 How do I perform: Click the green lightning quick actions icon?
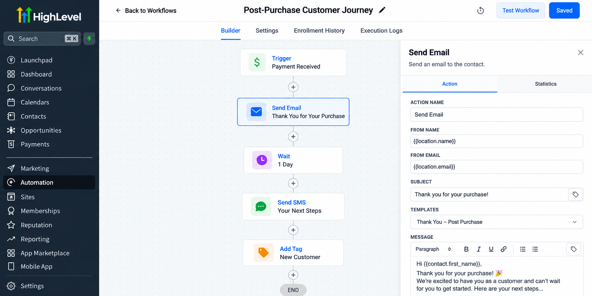[x=89, y=39]
